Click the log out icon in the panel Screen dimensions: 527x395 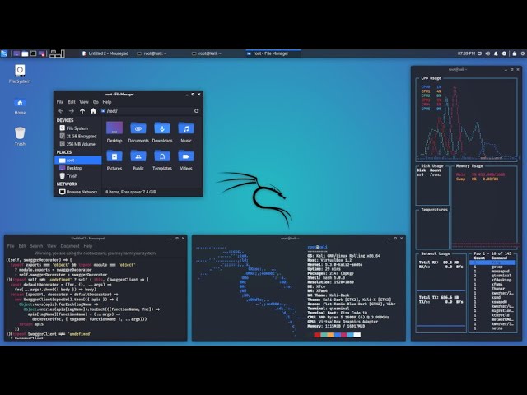[x=523, y=53]
